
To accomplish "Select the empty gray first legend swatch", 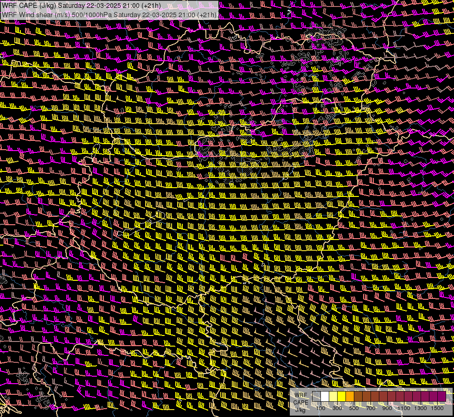I will (316, 397).
